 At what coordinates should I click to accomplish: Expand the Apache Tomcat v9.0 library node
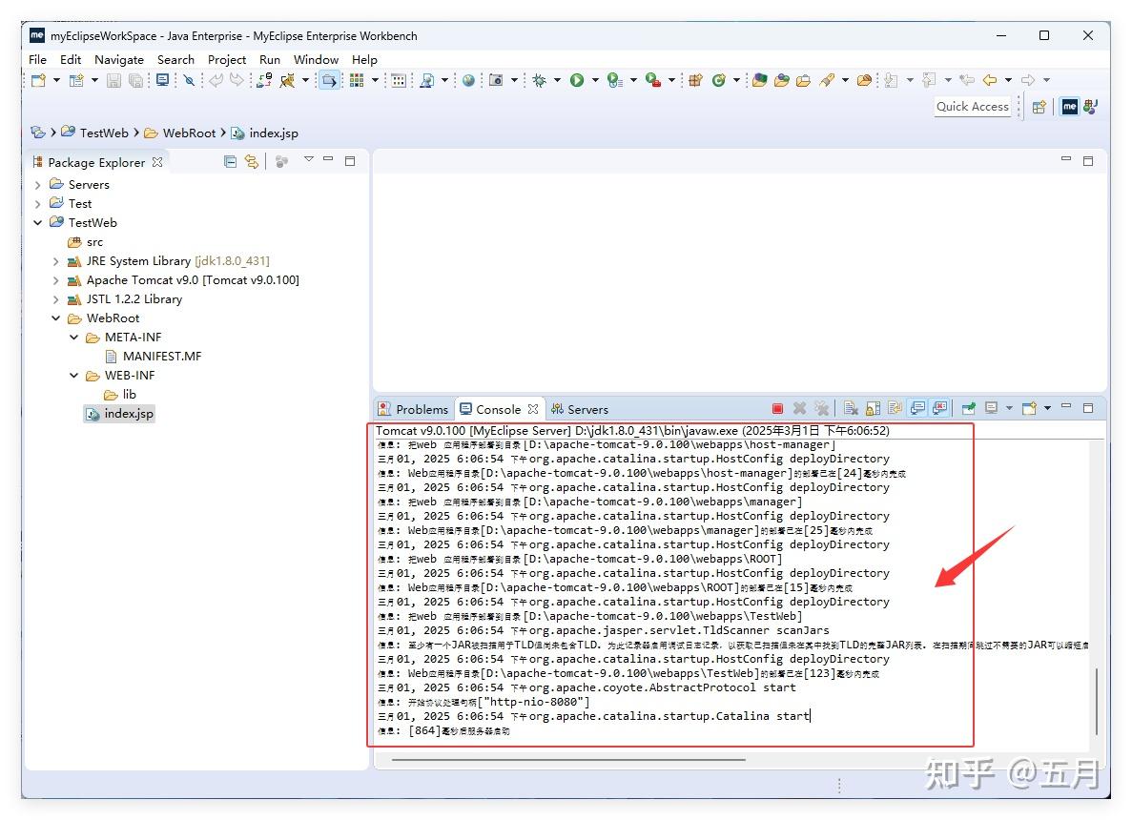click(x=55, y=279)
